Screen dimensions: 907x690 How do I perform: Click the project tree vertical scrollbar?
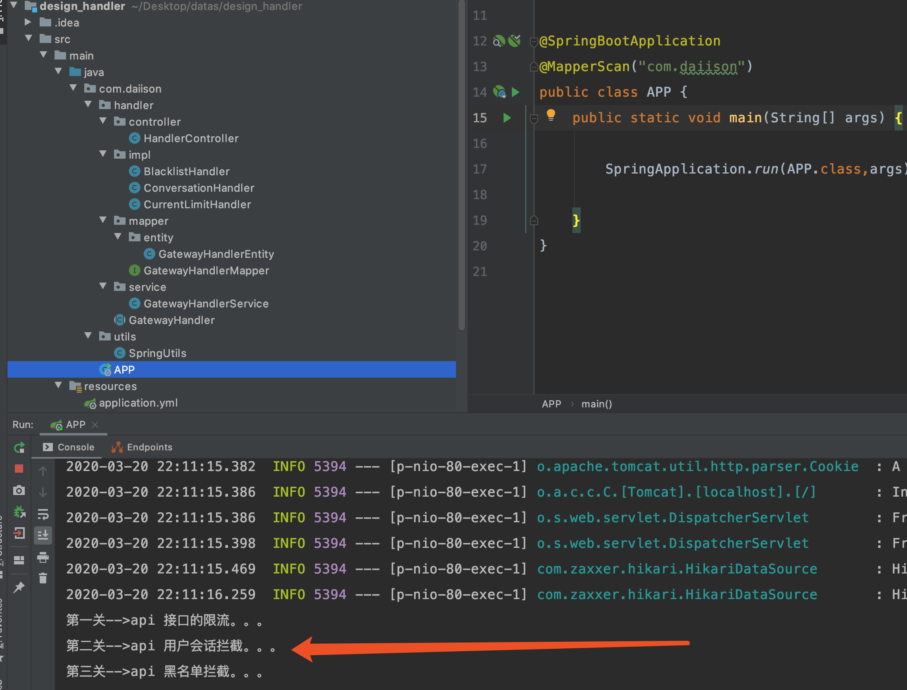(x=461, y=165)
